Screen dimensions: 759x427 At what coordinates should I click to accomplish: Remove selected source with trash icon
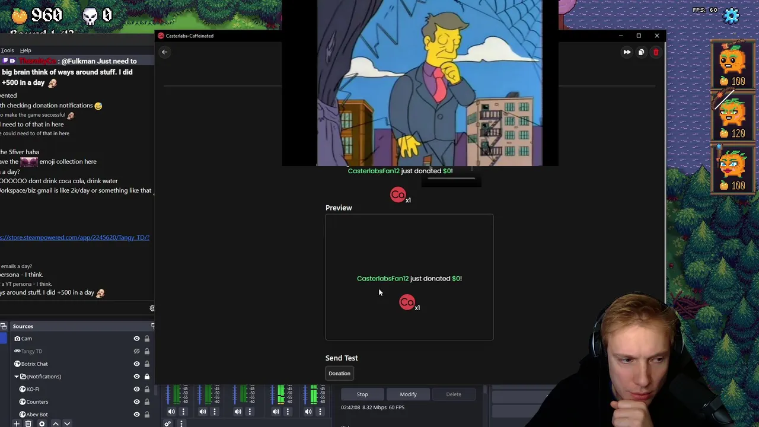[x=28, y=423]
